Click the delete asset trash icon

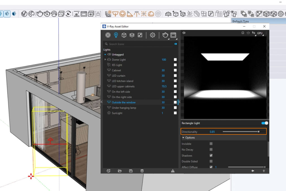142,171
